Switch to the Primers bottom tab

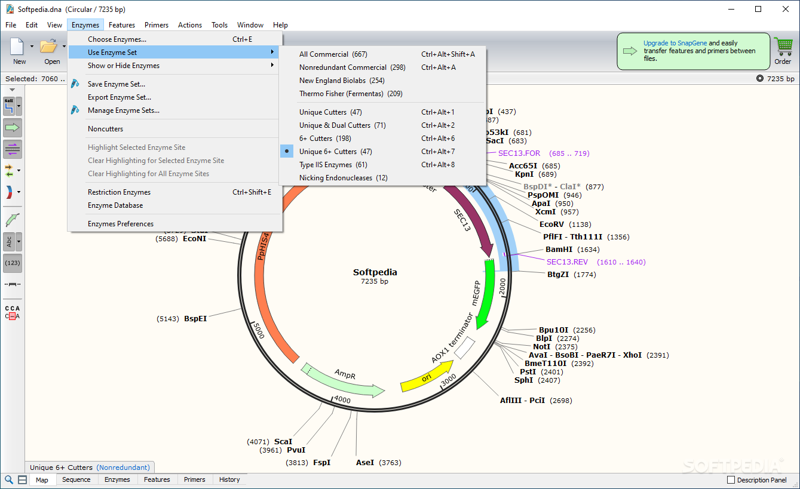(x=195, y=479)
